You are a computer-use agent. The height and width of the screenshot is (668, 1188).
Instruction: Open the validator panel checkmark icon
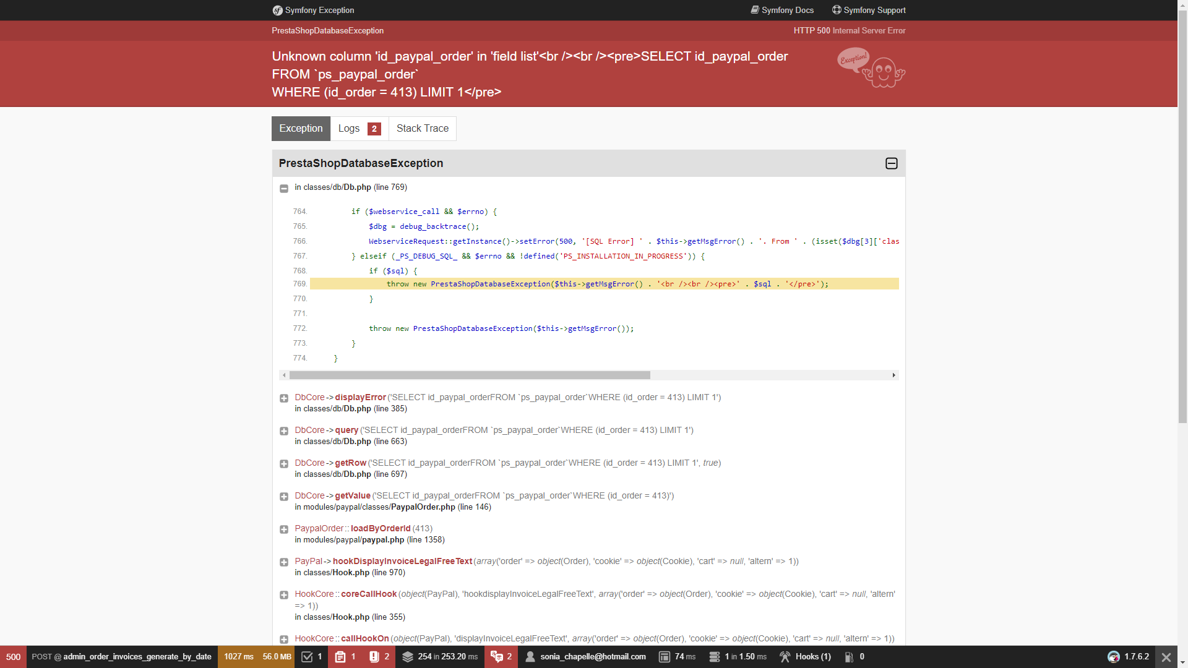307,657
